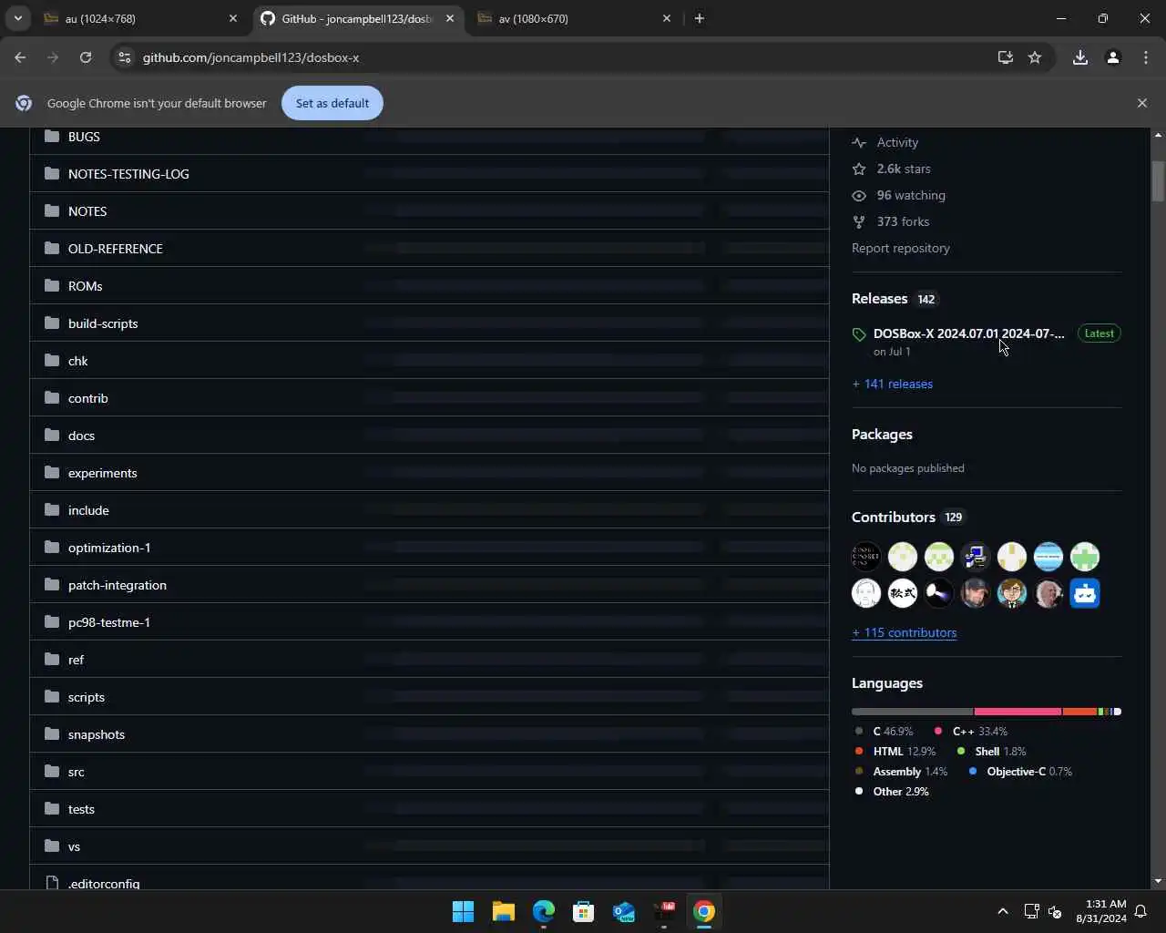This screenshot has height=933, width=1166.
Task: Click the pink C++ segment of language bar
Action: pyautogui.click(x=1018, y=712)
